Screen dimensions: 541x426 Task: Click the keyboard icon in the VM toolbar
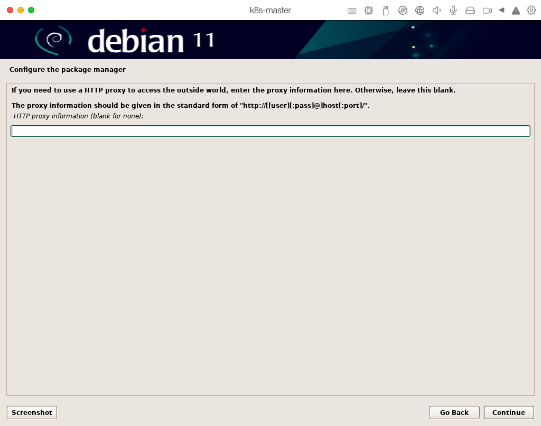click(351, 11)
